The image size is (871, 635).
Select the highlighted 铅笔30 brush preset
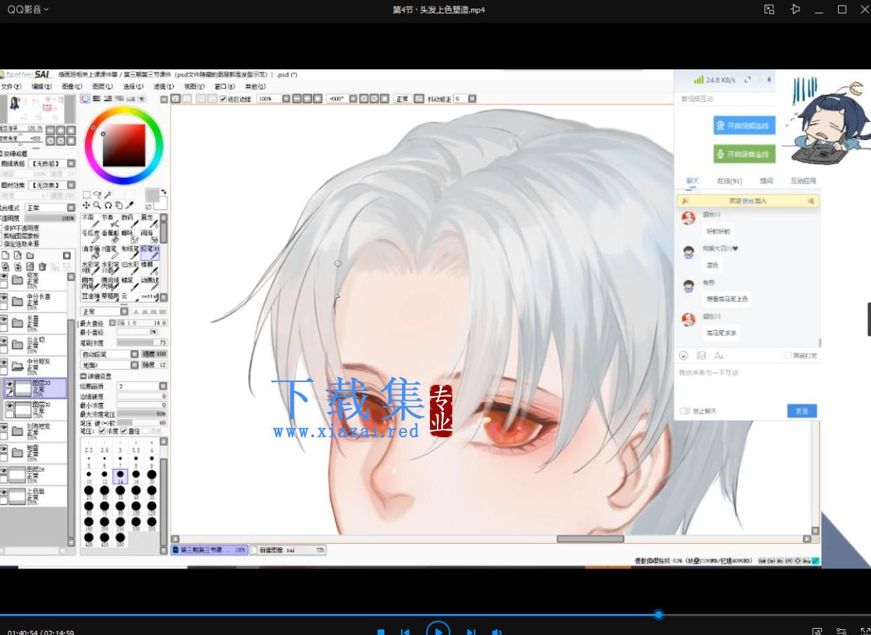[x=150, y=252]
